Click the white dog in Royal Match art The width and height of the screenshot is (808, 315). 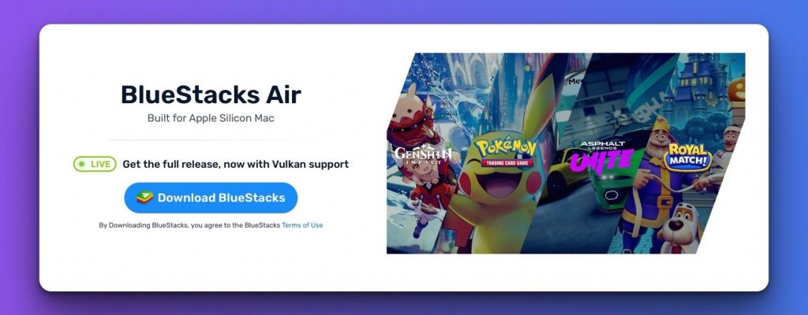coord(679,229)
